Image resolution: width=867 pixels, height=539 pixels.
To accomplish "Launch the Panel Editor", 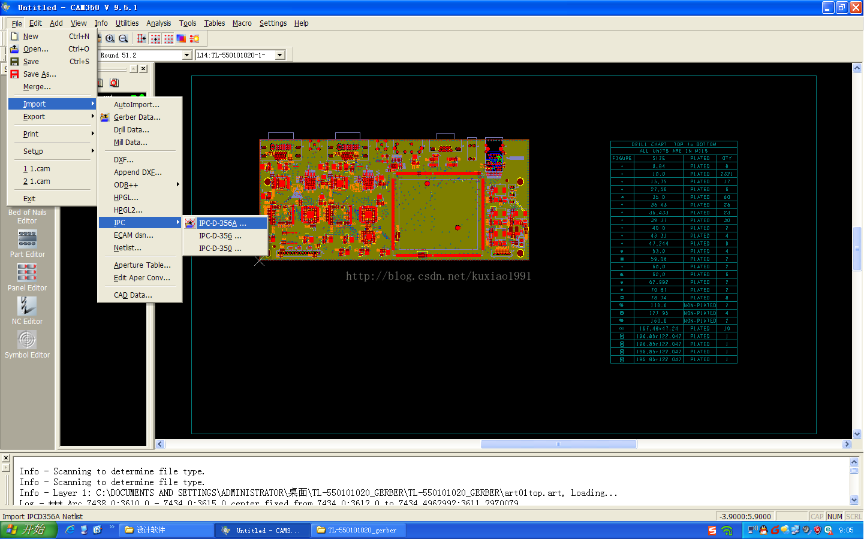I will tap(27, 273).
